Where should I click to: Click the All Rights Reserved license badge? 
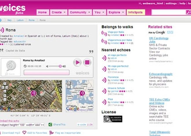point(113,119)
